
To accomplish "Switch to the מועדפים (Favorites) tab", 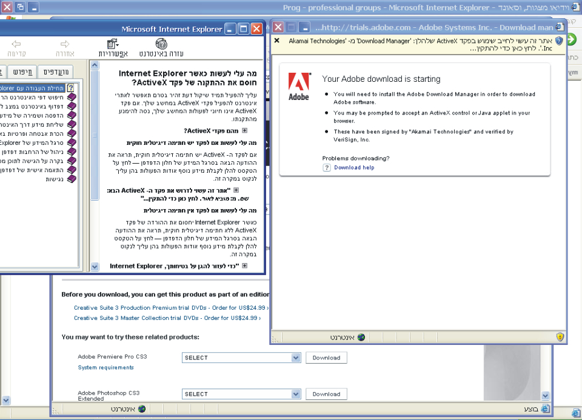I will [x=56, y=72].
